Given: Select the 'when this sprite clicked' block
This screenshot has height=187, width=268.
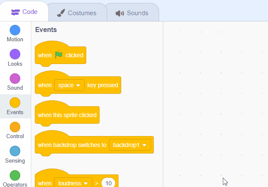Looking at the screenshot, I should 67,115.
